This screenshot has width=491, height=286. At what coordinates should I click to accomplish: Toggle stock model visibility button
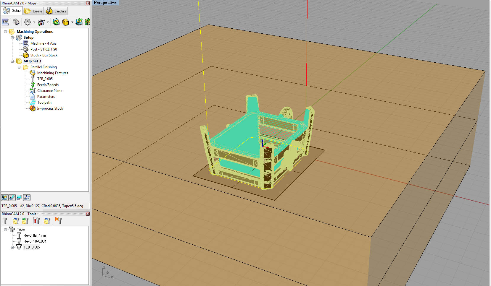[x=5, y=197]
